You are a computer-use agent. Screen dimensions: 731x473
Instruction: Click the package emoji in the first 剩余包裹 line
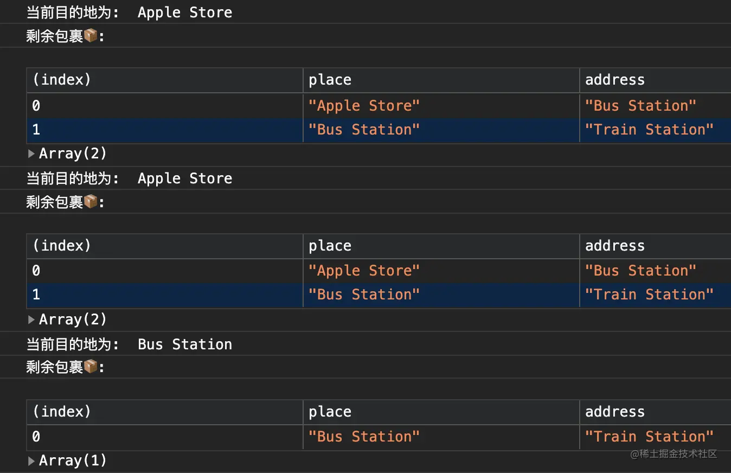[x=91, y=36]
